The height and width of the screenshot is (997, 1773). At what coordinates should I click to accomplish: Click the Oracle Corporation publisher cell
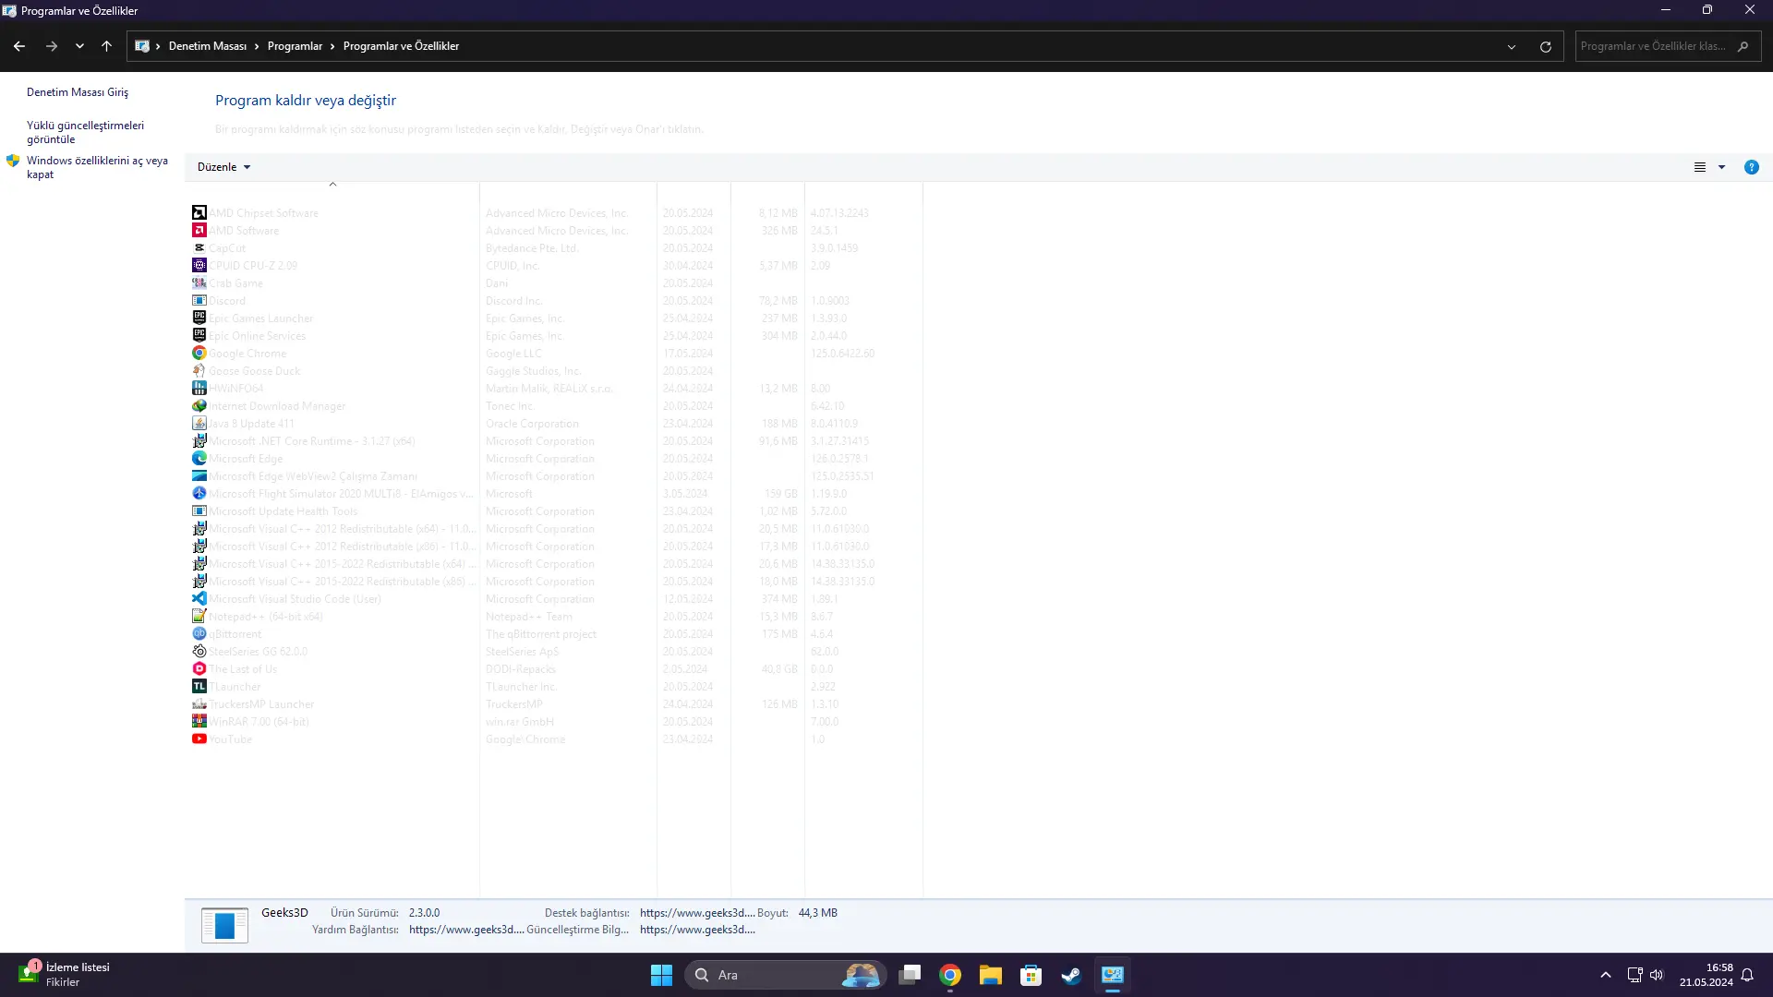pos(533,424)
